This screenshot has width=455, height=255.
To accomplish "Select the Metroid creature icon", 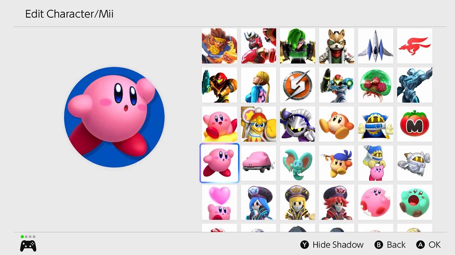I will coord(376,85).
